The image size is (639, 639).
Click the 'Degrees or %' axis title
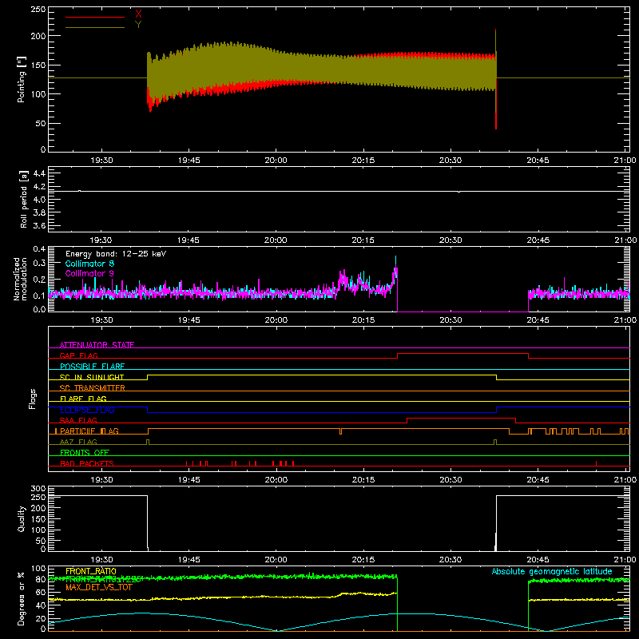[22, 598]
